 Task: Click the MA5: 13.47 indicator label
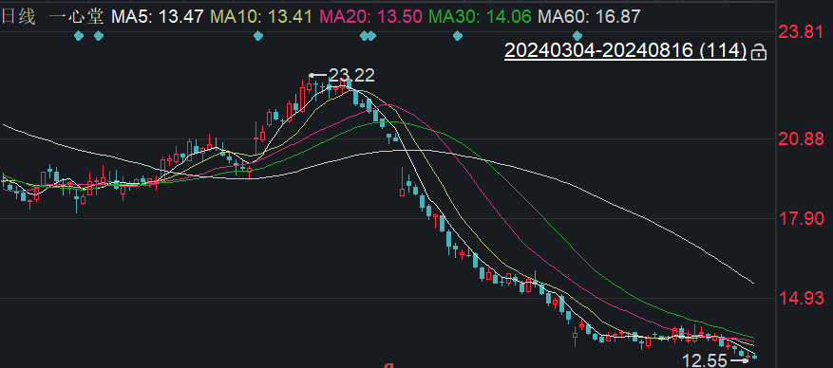click(158, 16)
